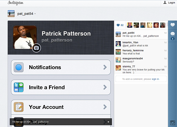This screenshot has width=177, height=127.
Task: Open second liker avatar thumbnail
Action: (136, 25)
